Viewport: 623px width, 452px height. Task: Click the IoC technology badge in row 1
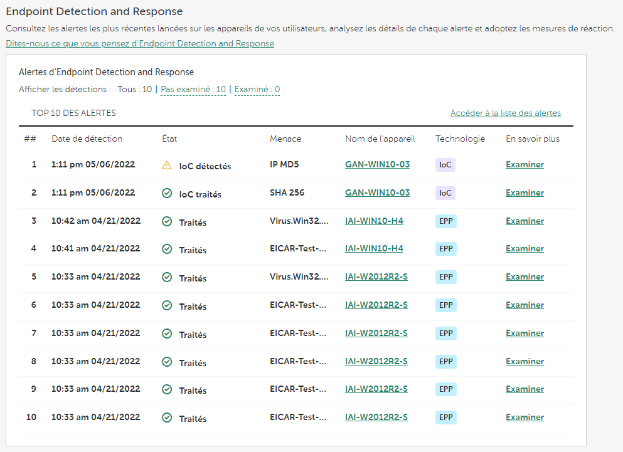pos(445,165)
